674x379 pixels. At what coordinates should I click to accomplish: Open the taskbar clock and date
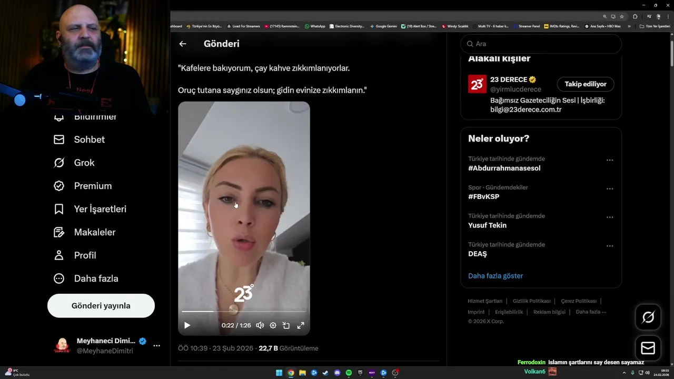pos(661,373)
